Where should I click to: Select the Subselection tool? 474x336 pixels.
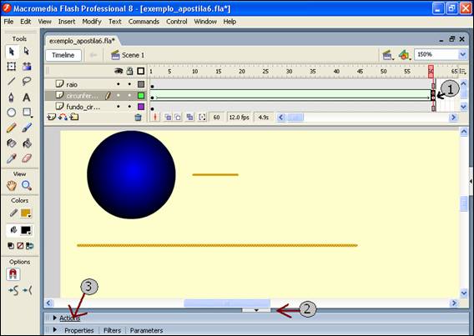pos(27,52)
